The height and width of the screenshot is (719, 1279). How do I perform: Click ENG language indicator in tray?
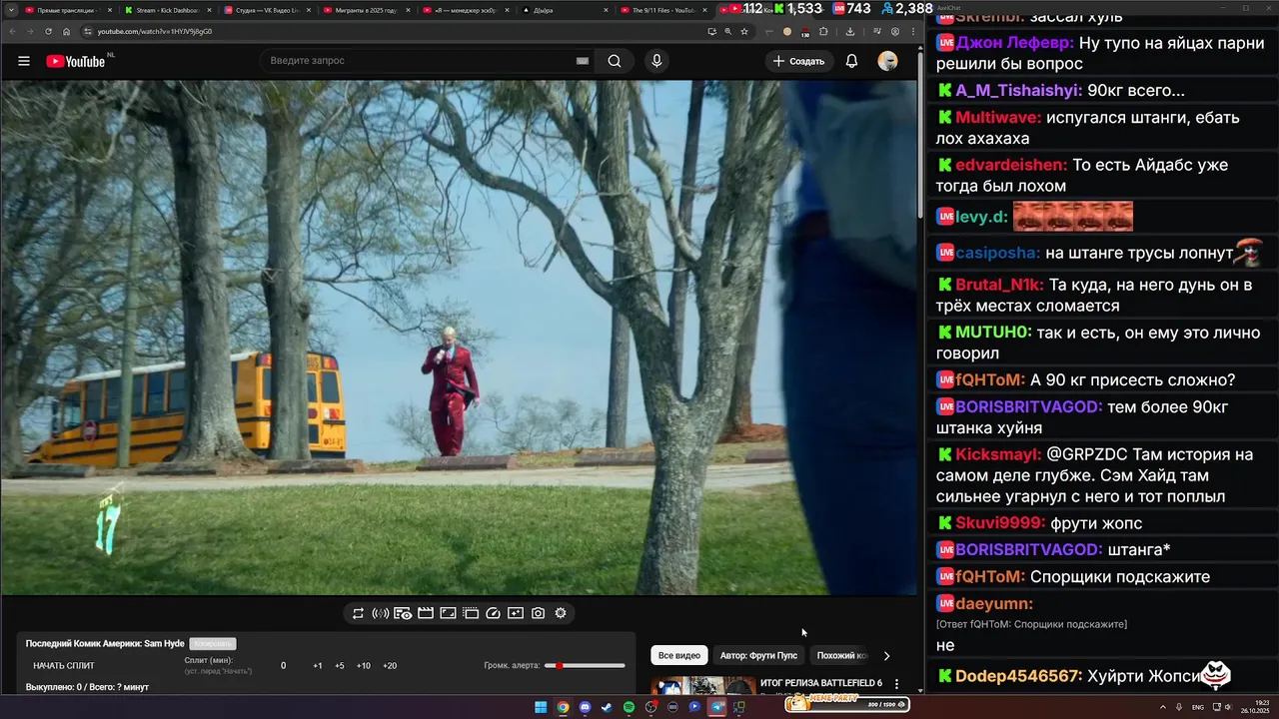click(1198, 707)
